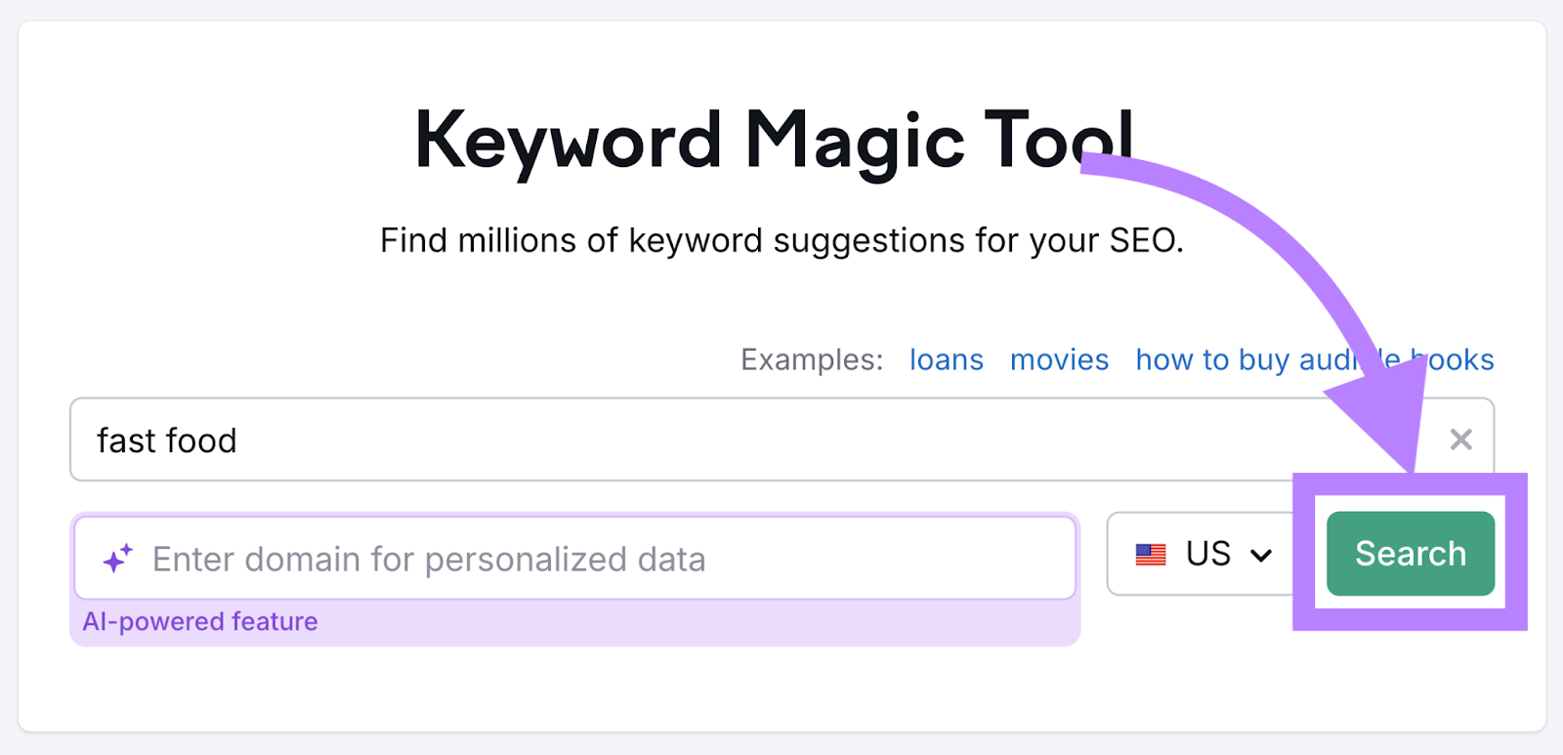
Task: Click the "Keyword Magic Tool" heading
Action: pyautogui.click(x=774, y=140)
